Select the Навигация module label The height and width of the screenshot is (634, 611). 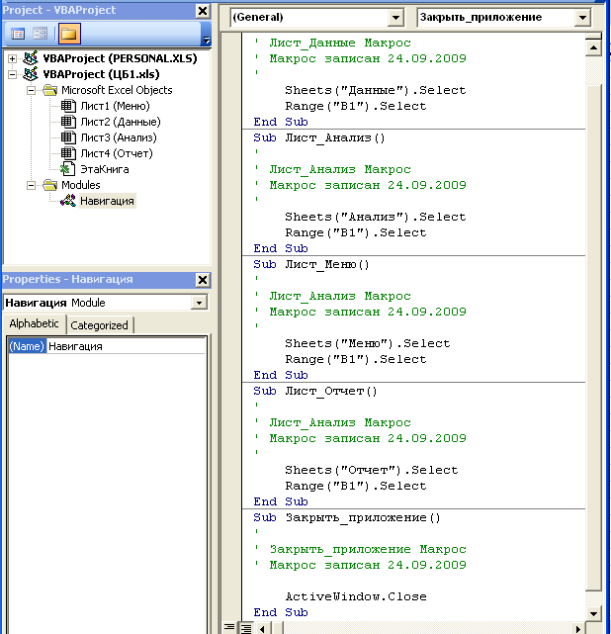coord(107,201)
